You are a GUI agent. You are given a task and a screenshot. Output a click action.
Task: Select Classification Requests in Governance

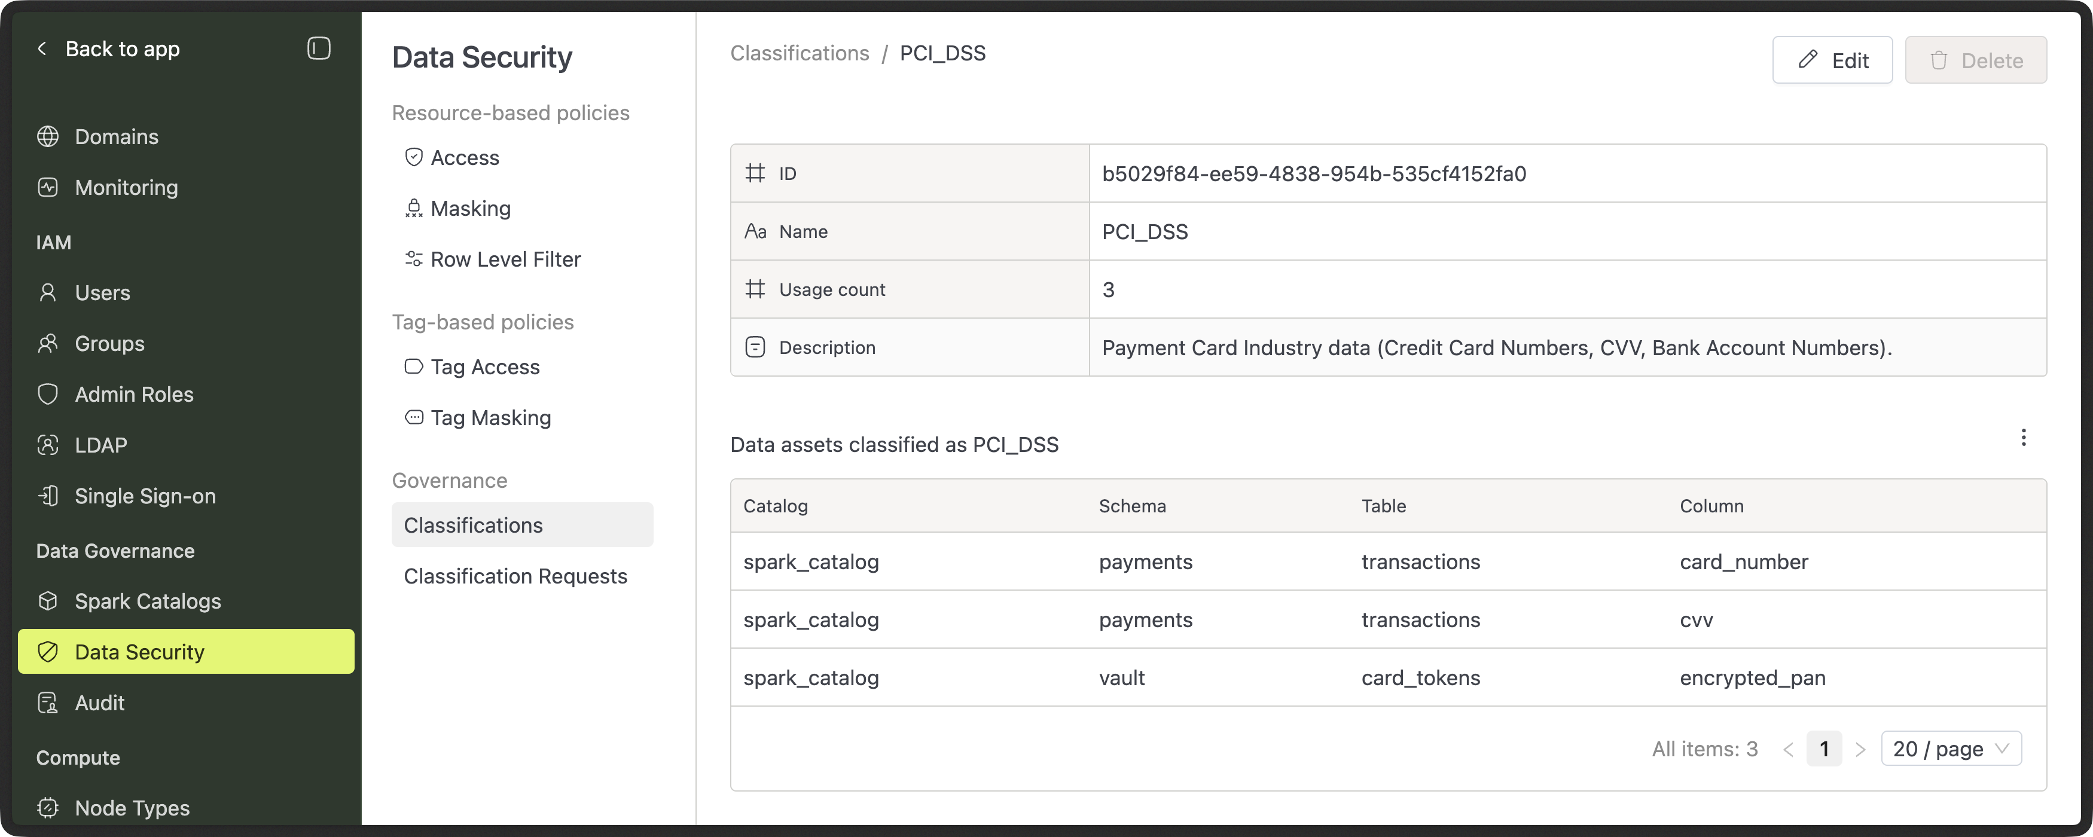(515, 576)
